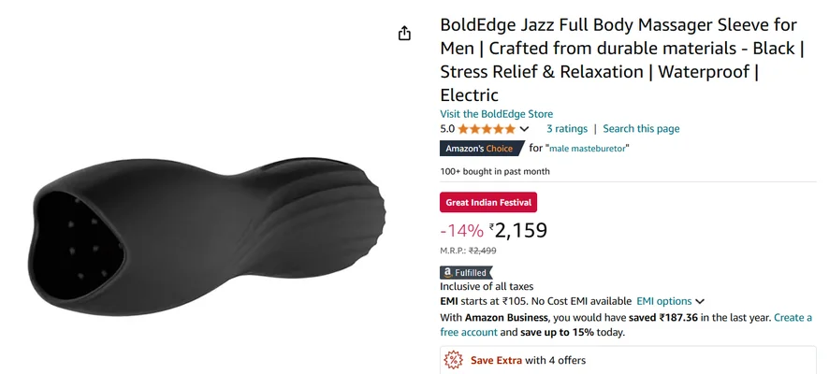Click the Amazon's Choice badge
The height and width of the screenshot is (374, 829).
482,149
